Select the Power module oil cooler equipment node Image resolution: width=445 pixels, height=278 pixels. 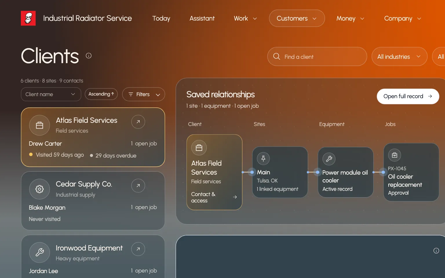click(345, 172)
